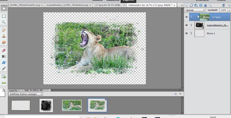Add a layer mask using panel icon
This screenshot has height=118, width=231.
(x=201, y=5)
